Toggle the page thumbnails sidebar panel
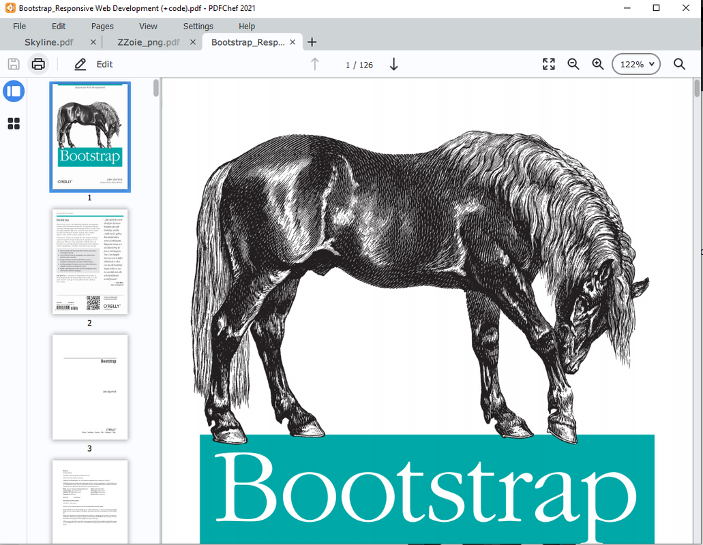The image size is (703, 545). coord(14,91)
